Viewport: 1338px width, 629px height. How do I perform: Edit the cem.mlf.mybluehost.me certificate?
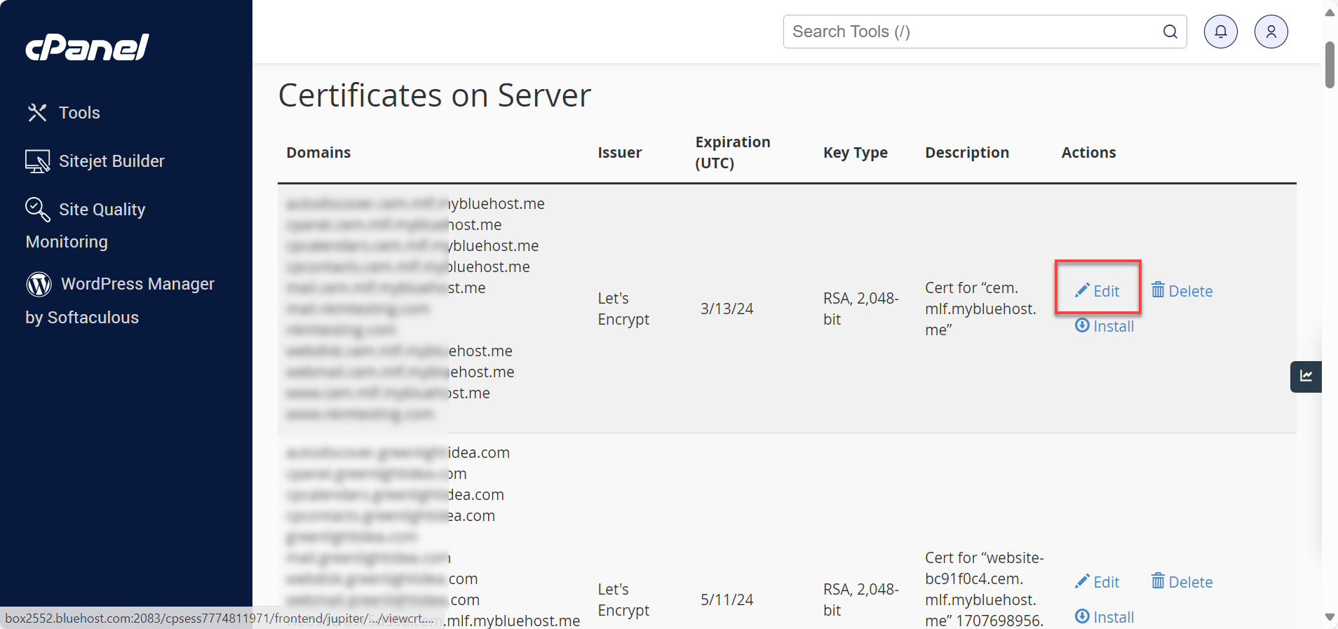[1097, 291]
